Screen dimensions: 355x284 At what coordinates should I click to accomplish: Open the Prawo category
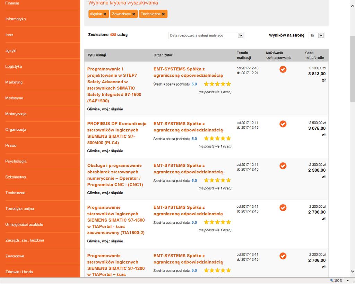11,146
